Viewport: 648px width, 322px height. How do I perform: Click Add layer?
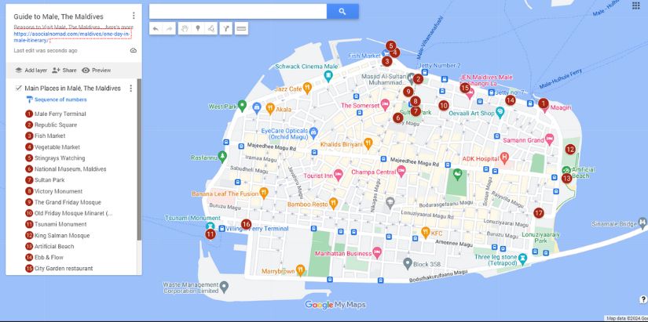pos(31,70)
